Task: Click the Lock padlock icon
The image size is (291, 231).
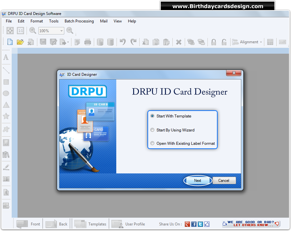Action: (x=214, y=42)
